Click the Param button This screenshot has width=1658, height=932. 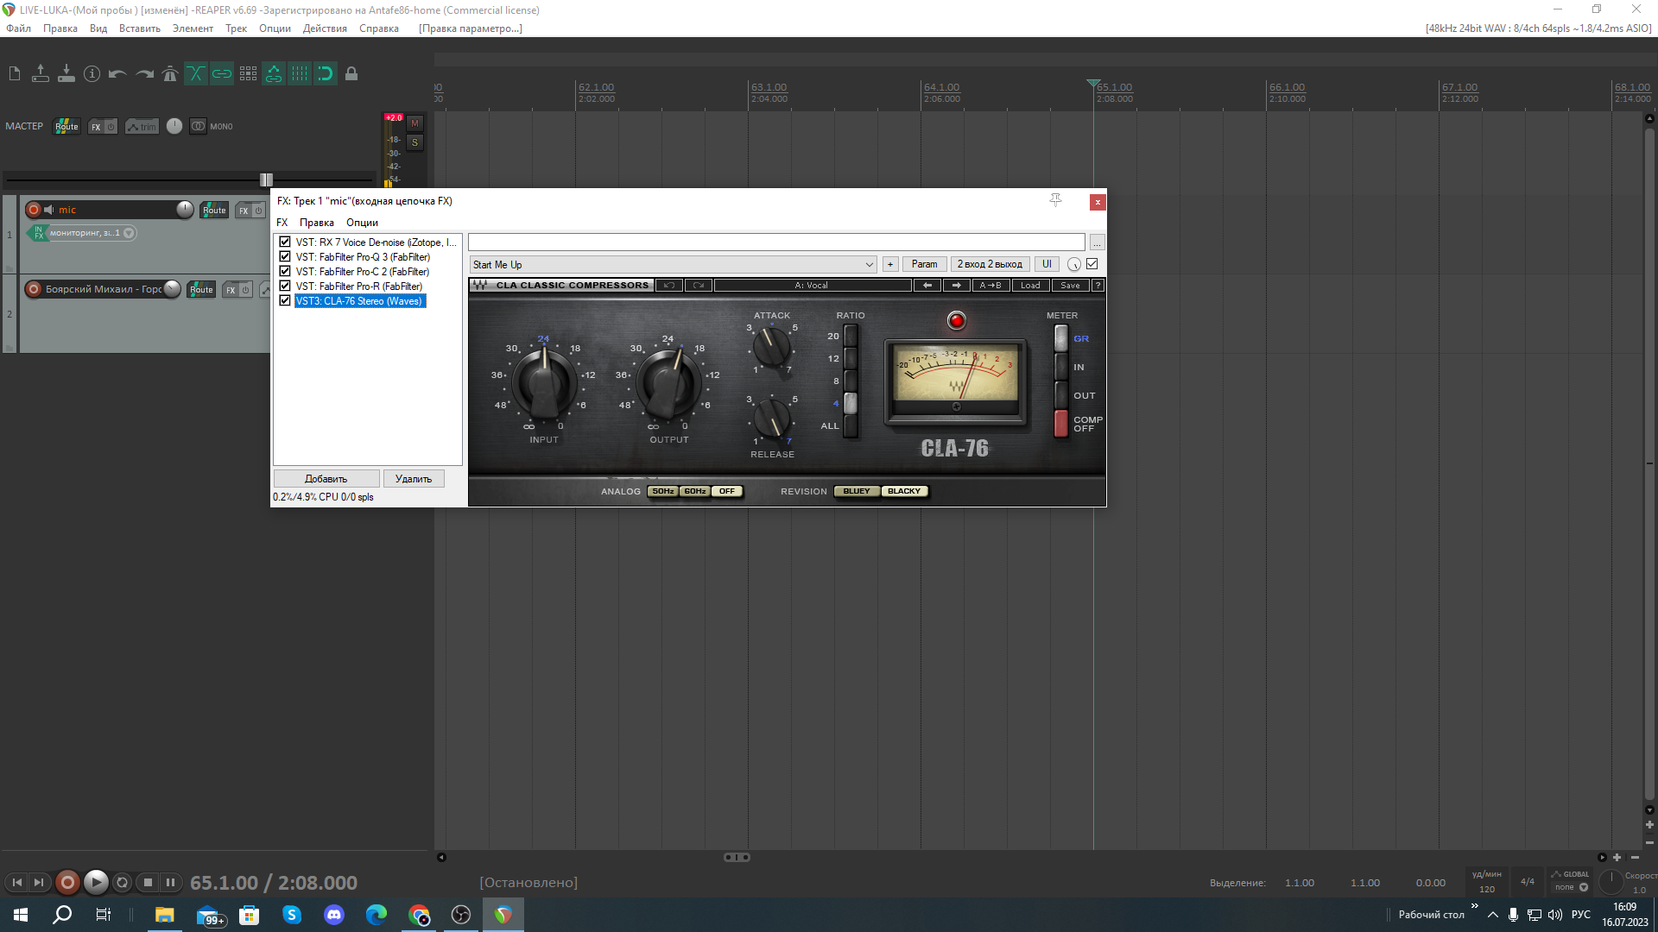tap(924, 265)
